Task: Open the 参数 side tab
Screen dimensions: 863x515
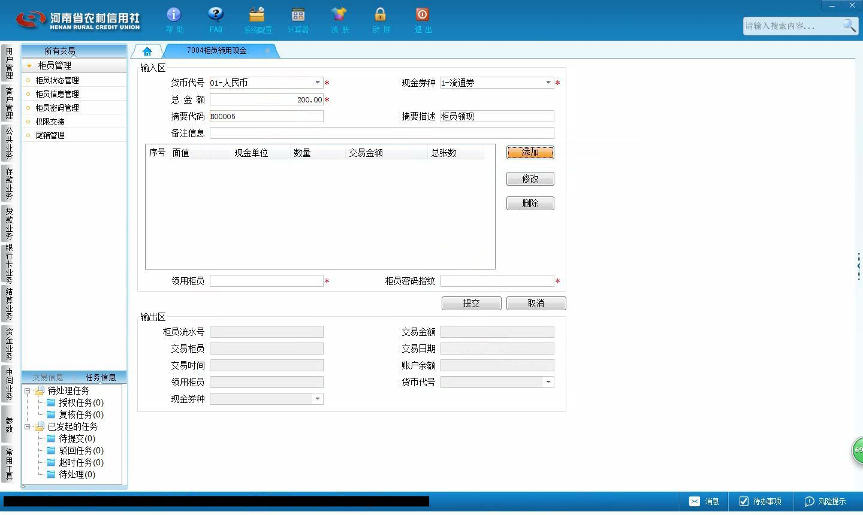Action: tap(8, 425)
